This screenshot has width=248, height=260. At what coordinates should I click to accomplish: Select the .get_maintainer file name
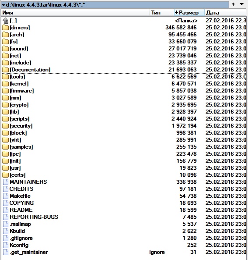tap(29, 252)
